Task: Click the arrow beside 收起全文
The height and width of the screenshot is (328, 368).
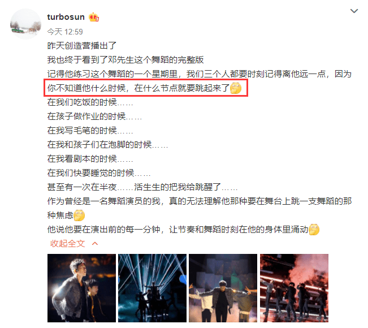Action: [x=95, y=244]
